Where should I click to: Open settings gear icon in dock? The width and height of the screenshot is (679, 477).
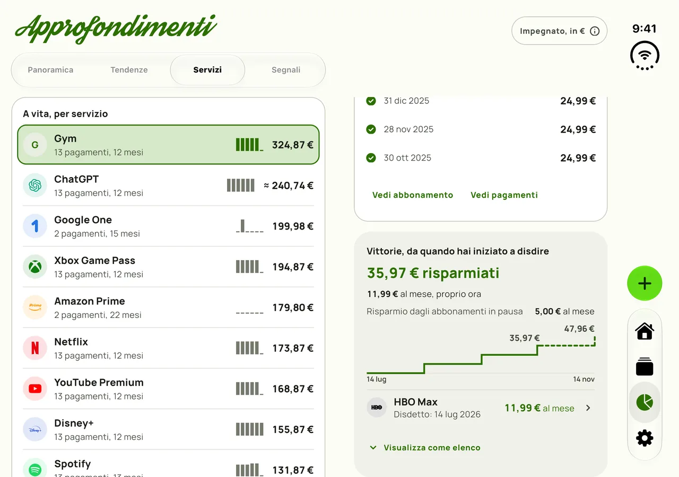(x=645, y=438)
